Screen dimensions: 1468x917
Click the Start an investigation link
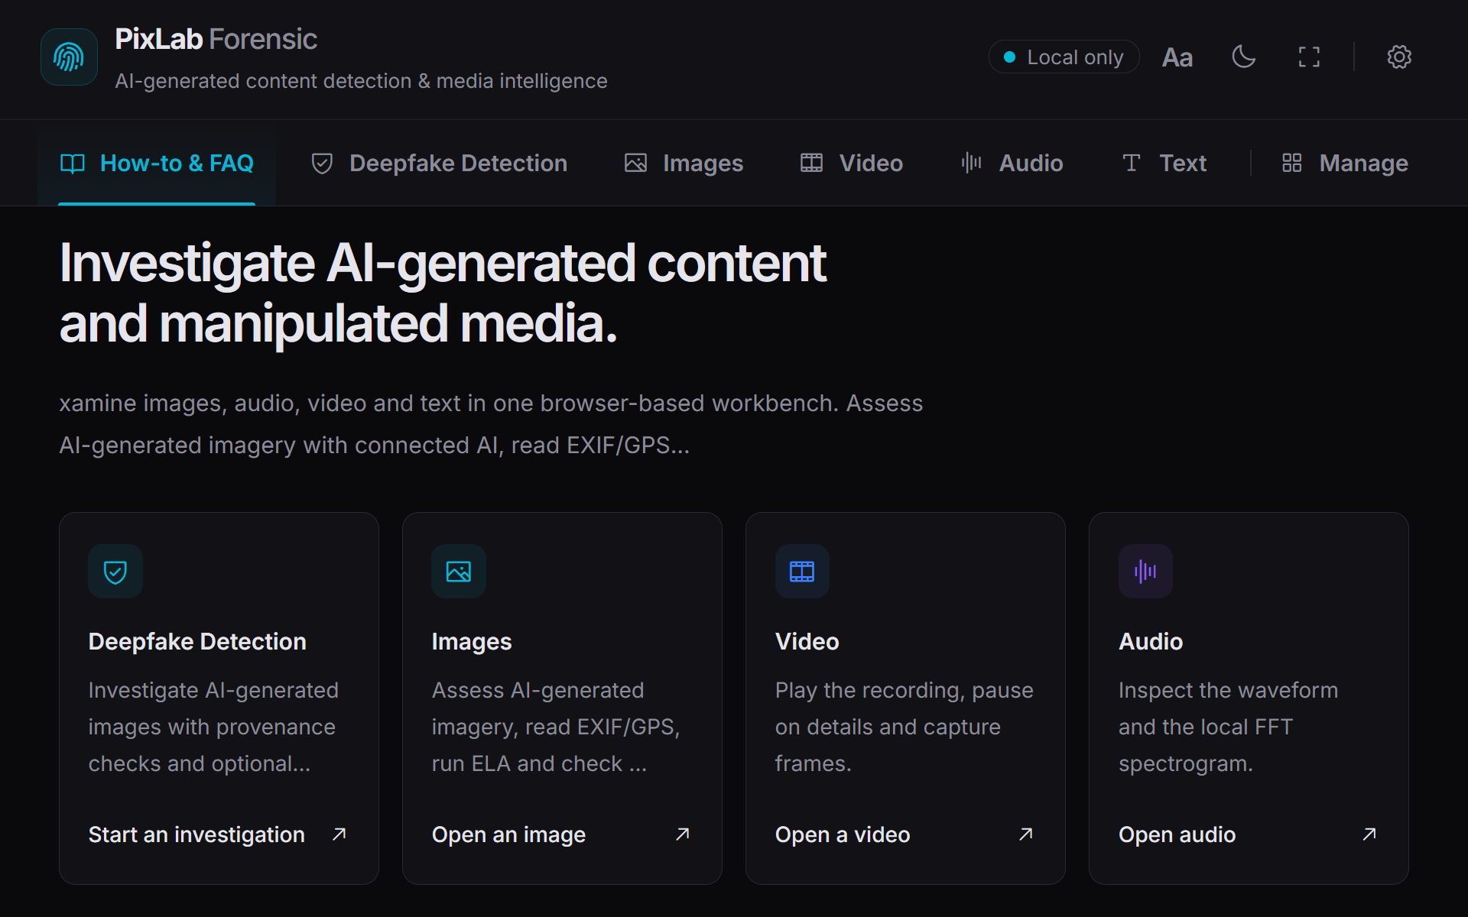click(x=196, y=834)
